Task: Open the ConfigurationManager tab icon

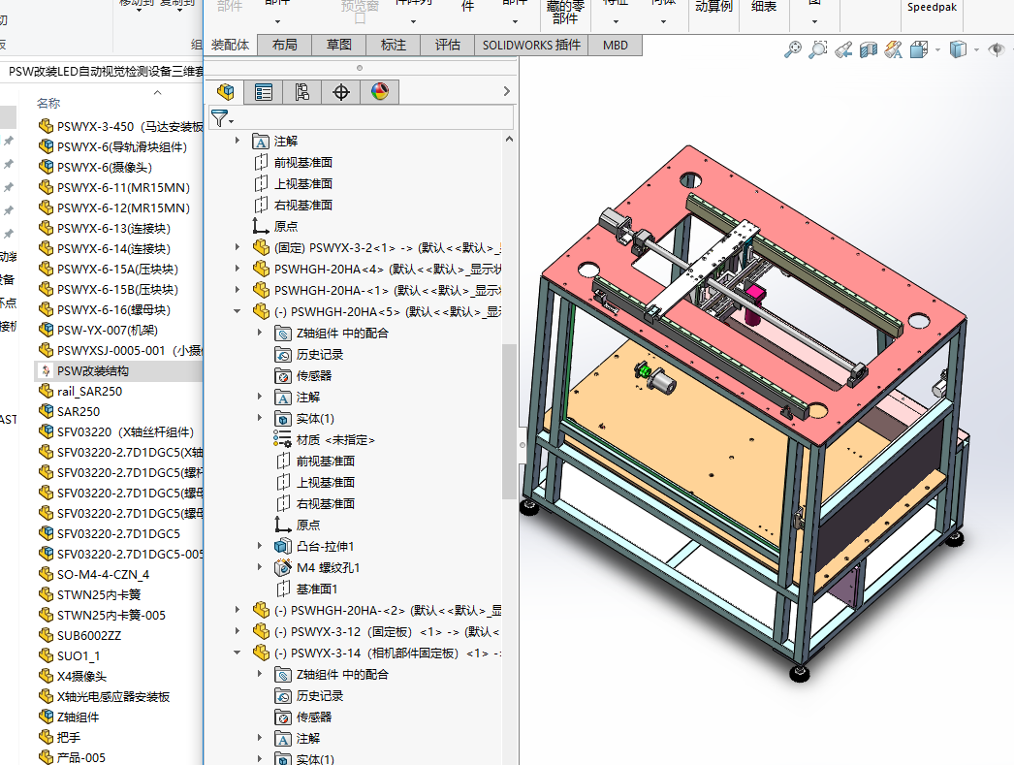Action: (x=302, y=92)
